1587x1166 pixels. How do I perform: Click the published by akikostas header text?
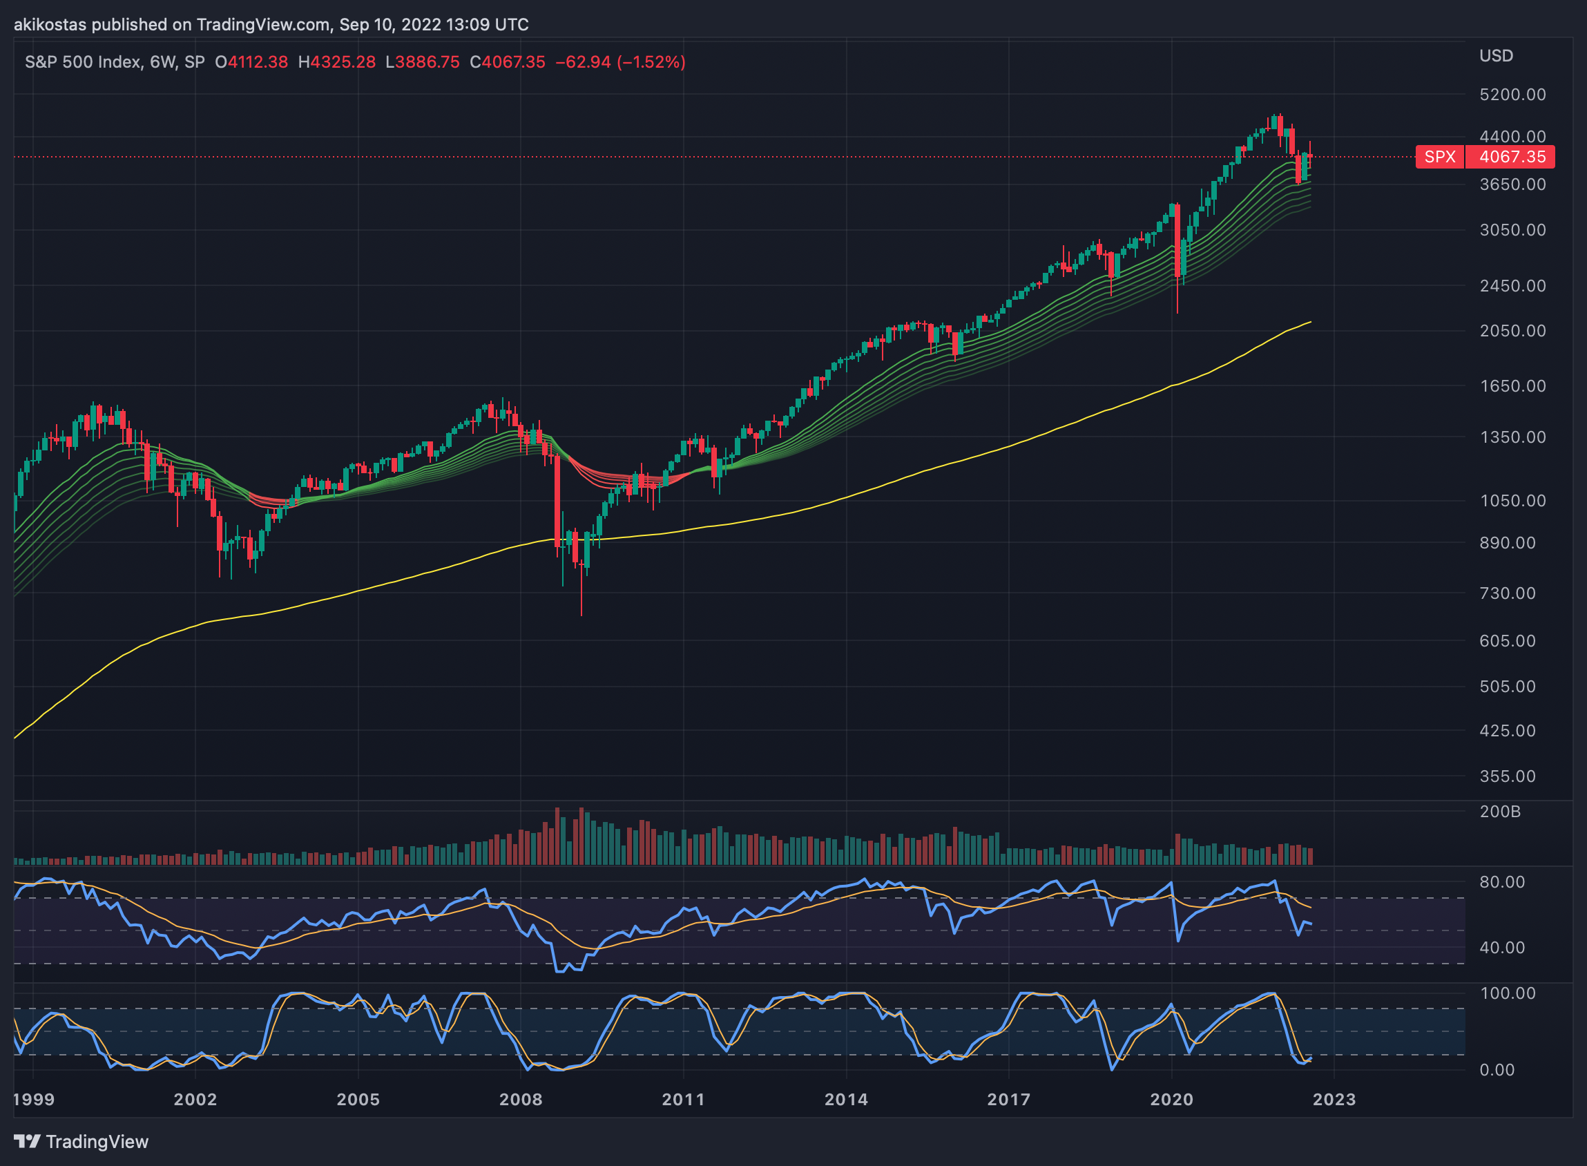pyautogui.click(x=271, y=25)
